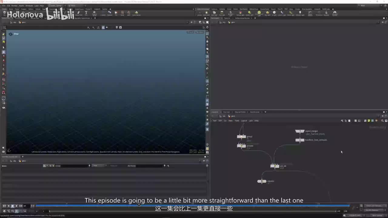This screenshot has height=218, width=388.
Task: Select the Quick Shapes shelf tool
Action: pyautogui.click(x=136, y=13)
